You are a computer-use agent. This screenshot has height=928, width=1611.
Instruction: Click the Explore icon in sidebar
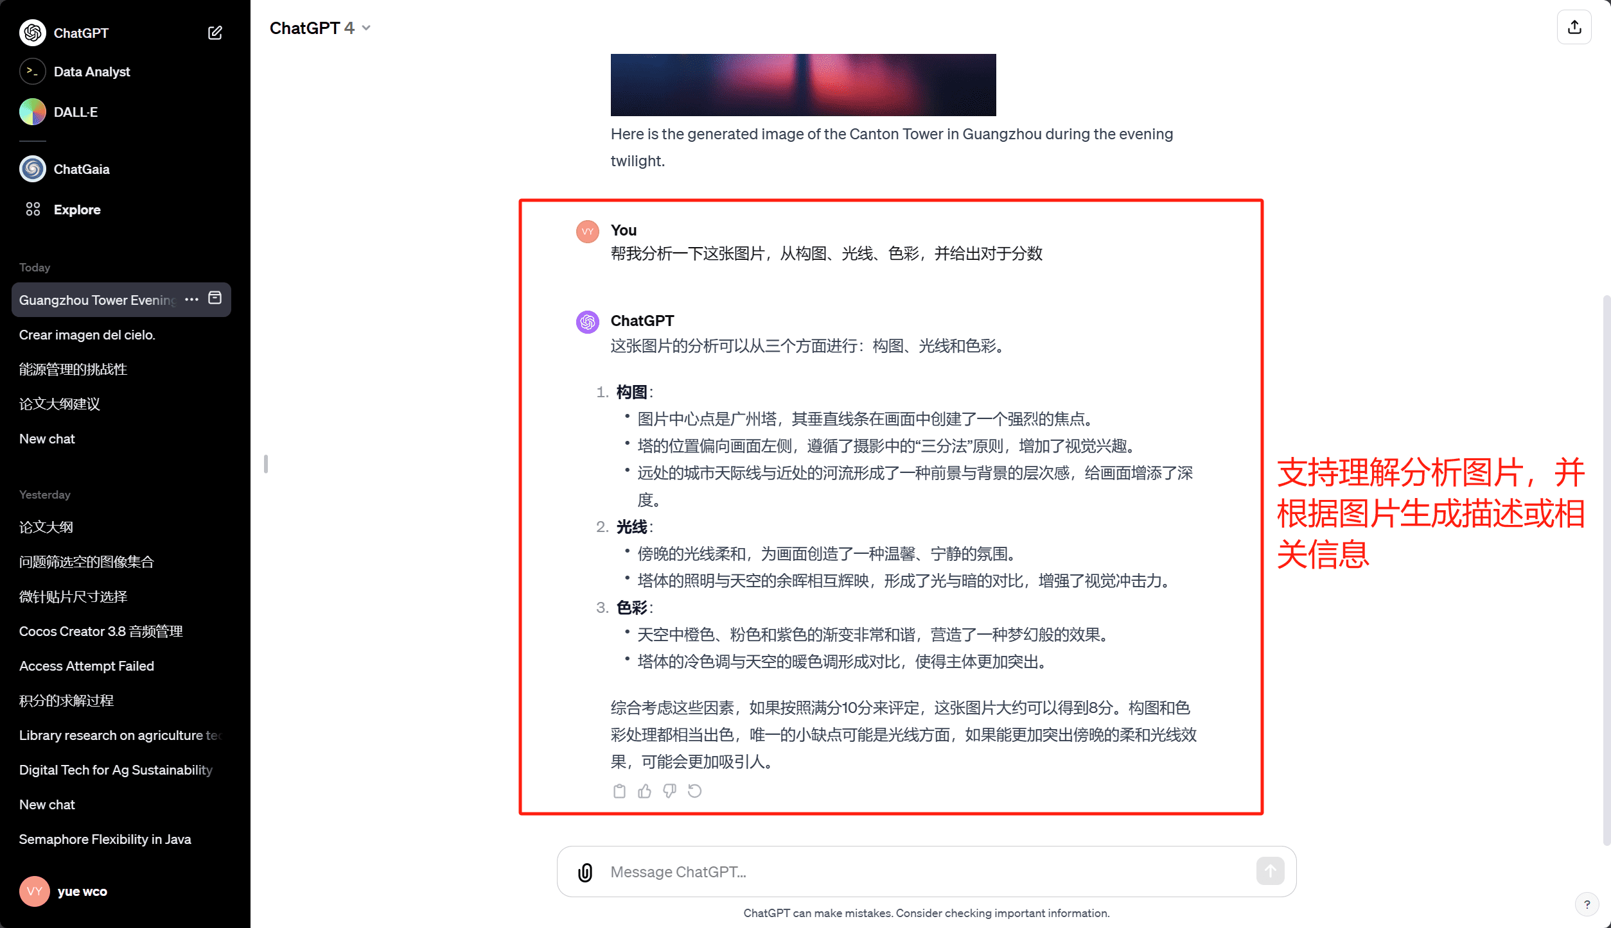click(31, 209)
